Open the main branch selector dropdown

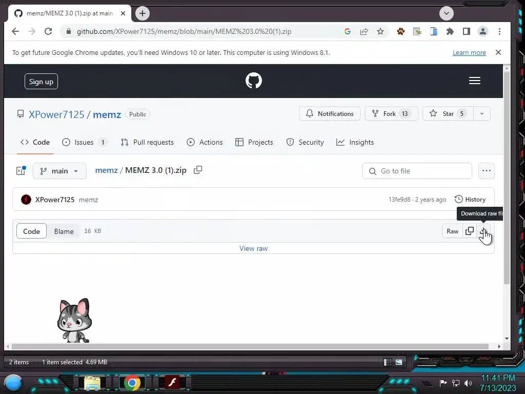[x=59, y=171]
